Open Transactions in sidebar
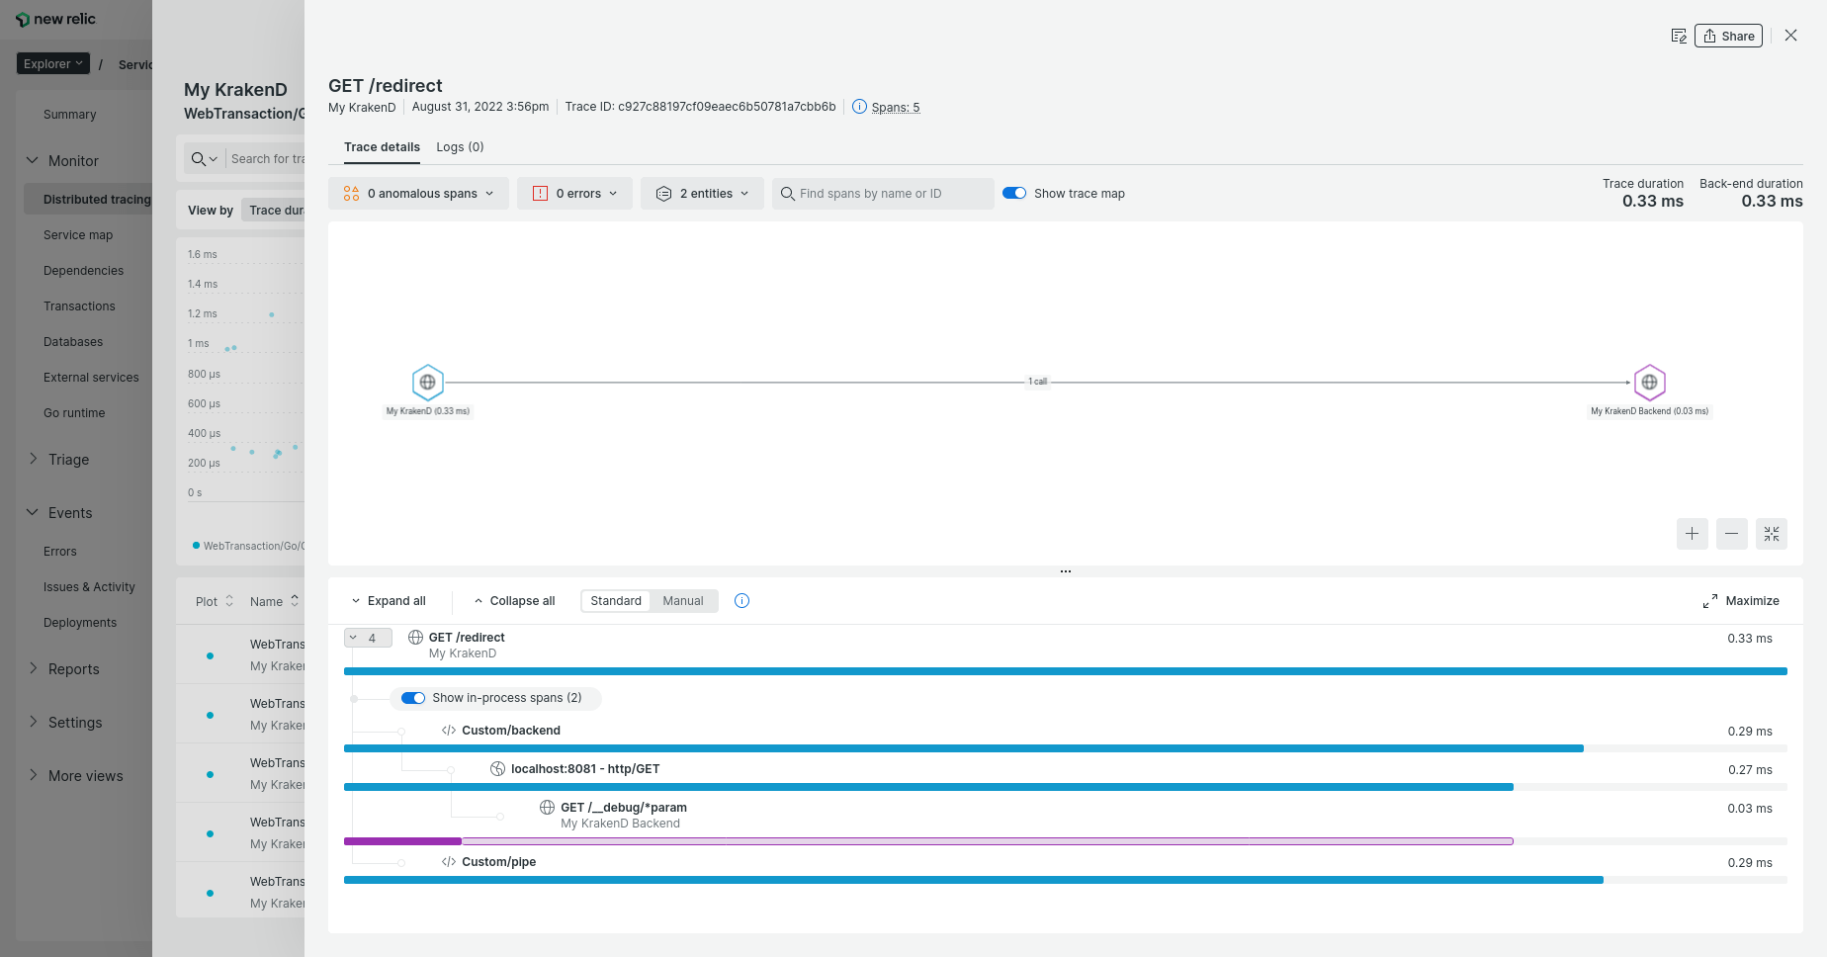Screen dimensions: 1827x957 [79, 306]
